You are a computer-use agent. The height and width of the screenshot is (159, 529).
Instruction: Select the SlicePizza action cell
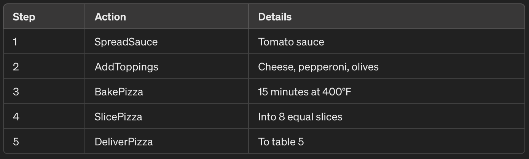(x=118, y=117)
